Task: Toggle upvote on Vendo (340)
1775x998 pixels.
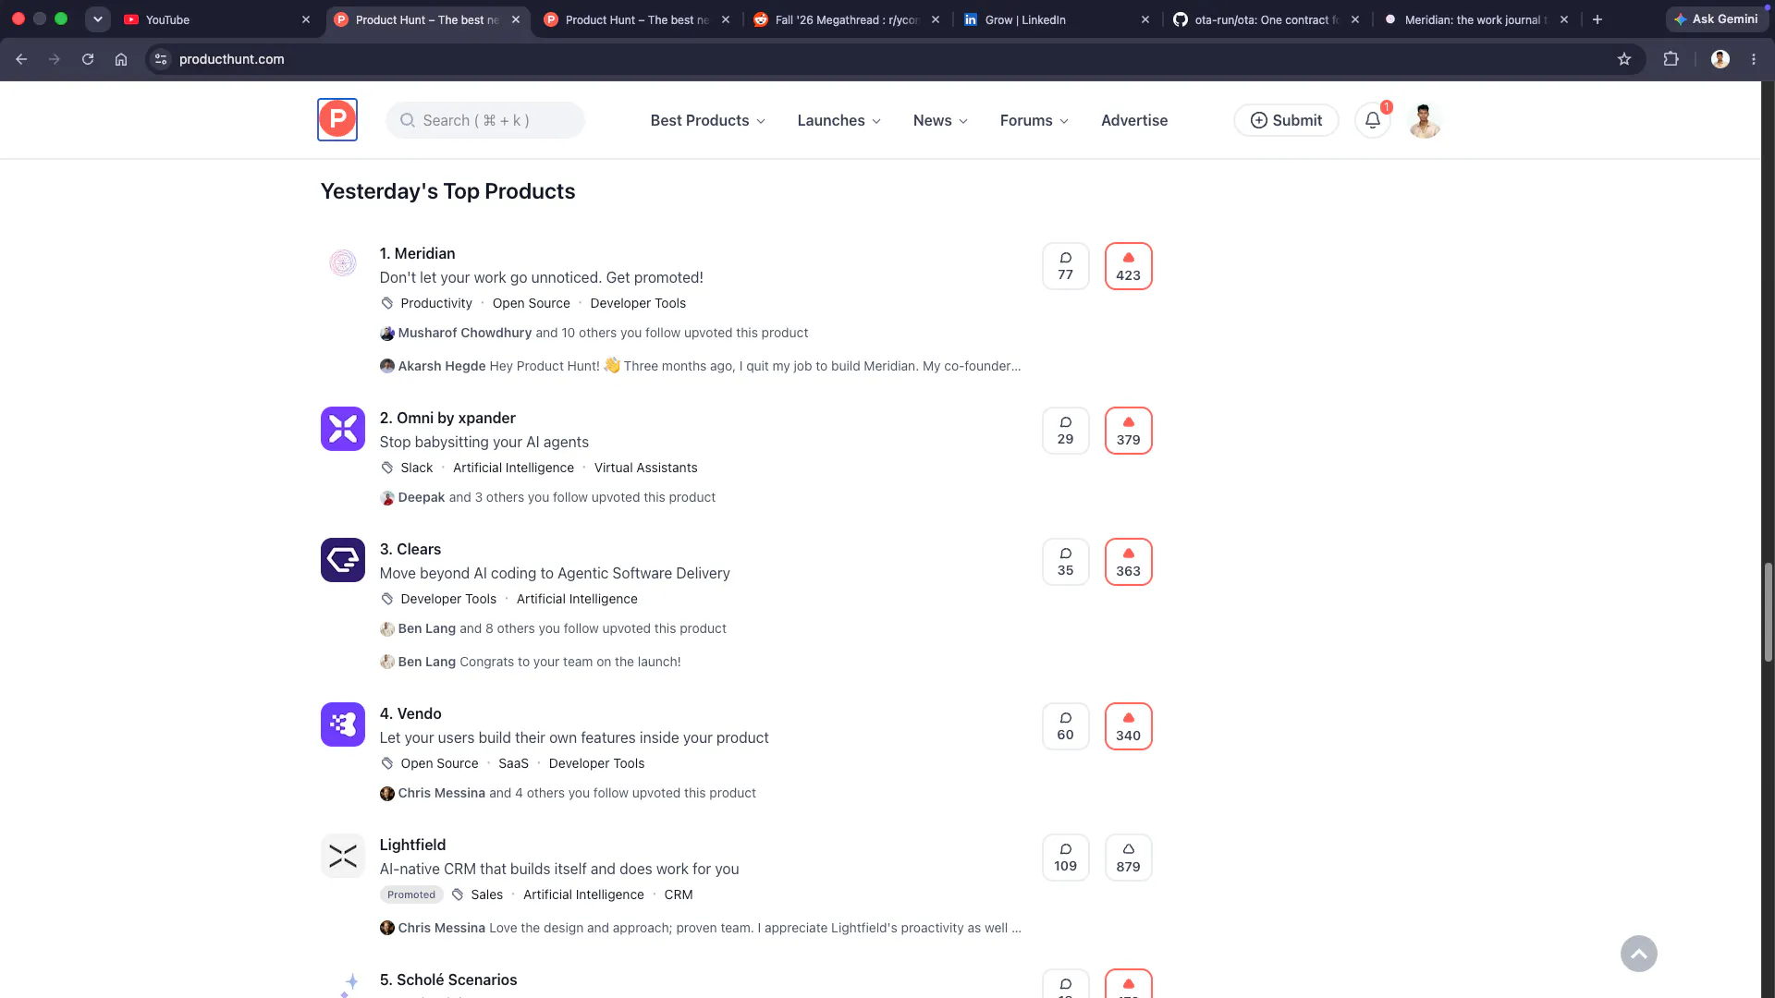Action: coord(1129,726)
